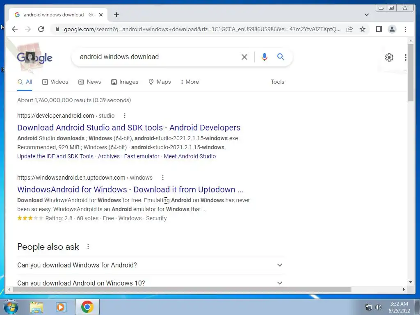Click the 'https://developer.android.com › studio' URL text
This screenshot has height=315, width=420.
tap(66, 116)
